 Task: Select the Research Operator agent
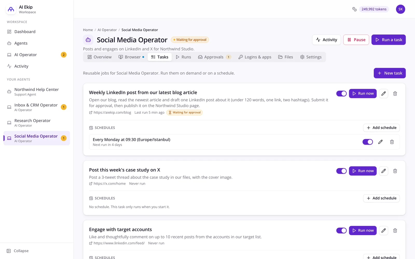37,123
